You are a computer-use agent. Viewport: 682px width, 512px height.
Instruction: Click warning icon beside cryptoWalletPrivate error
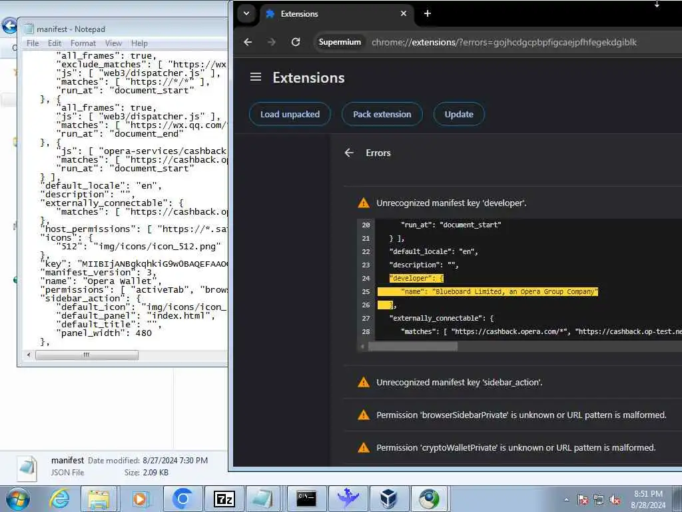pos(364,447)
